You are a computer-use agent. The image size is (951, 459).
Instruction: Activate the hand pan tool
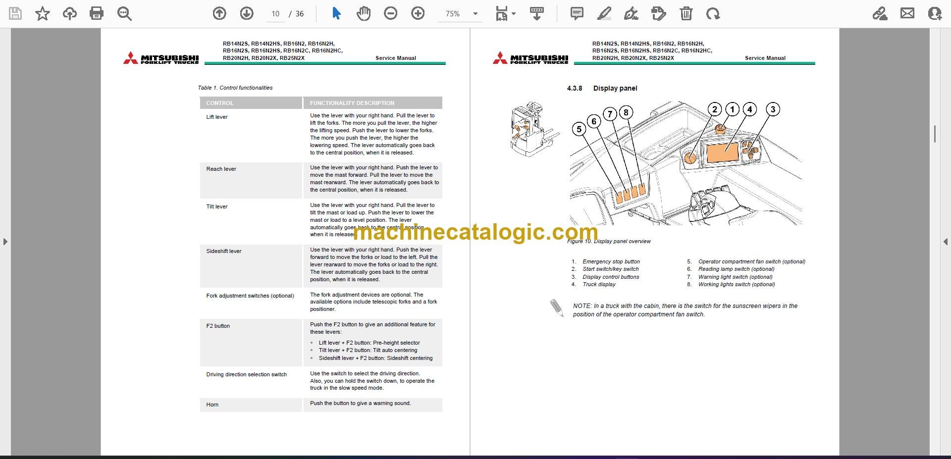(364, 13)
